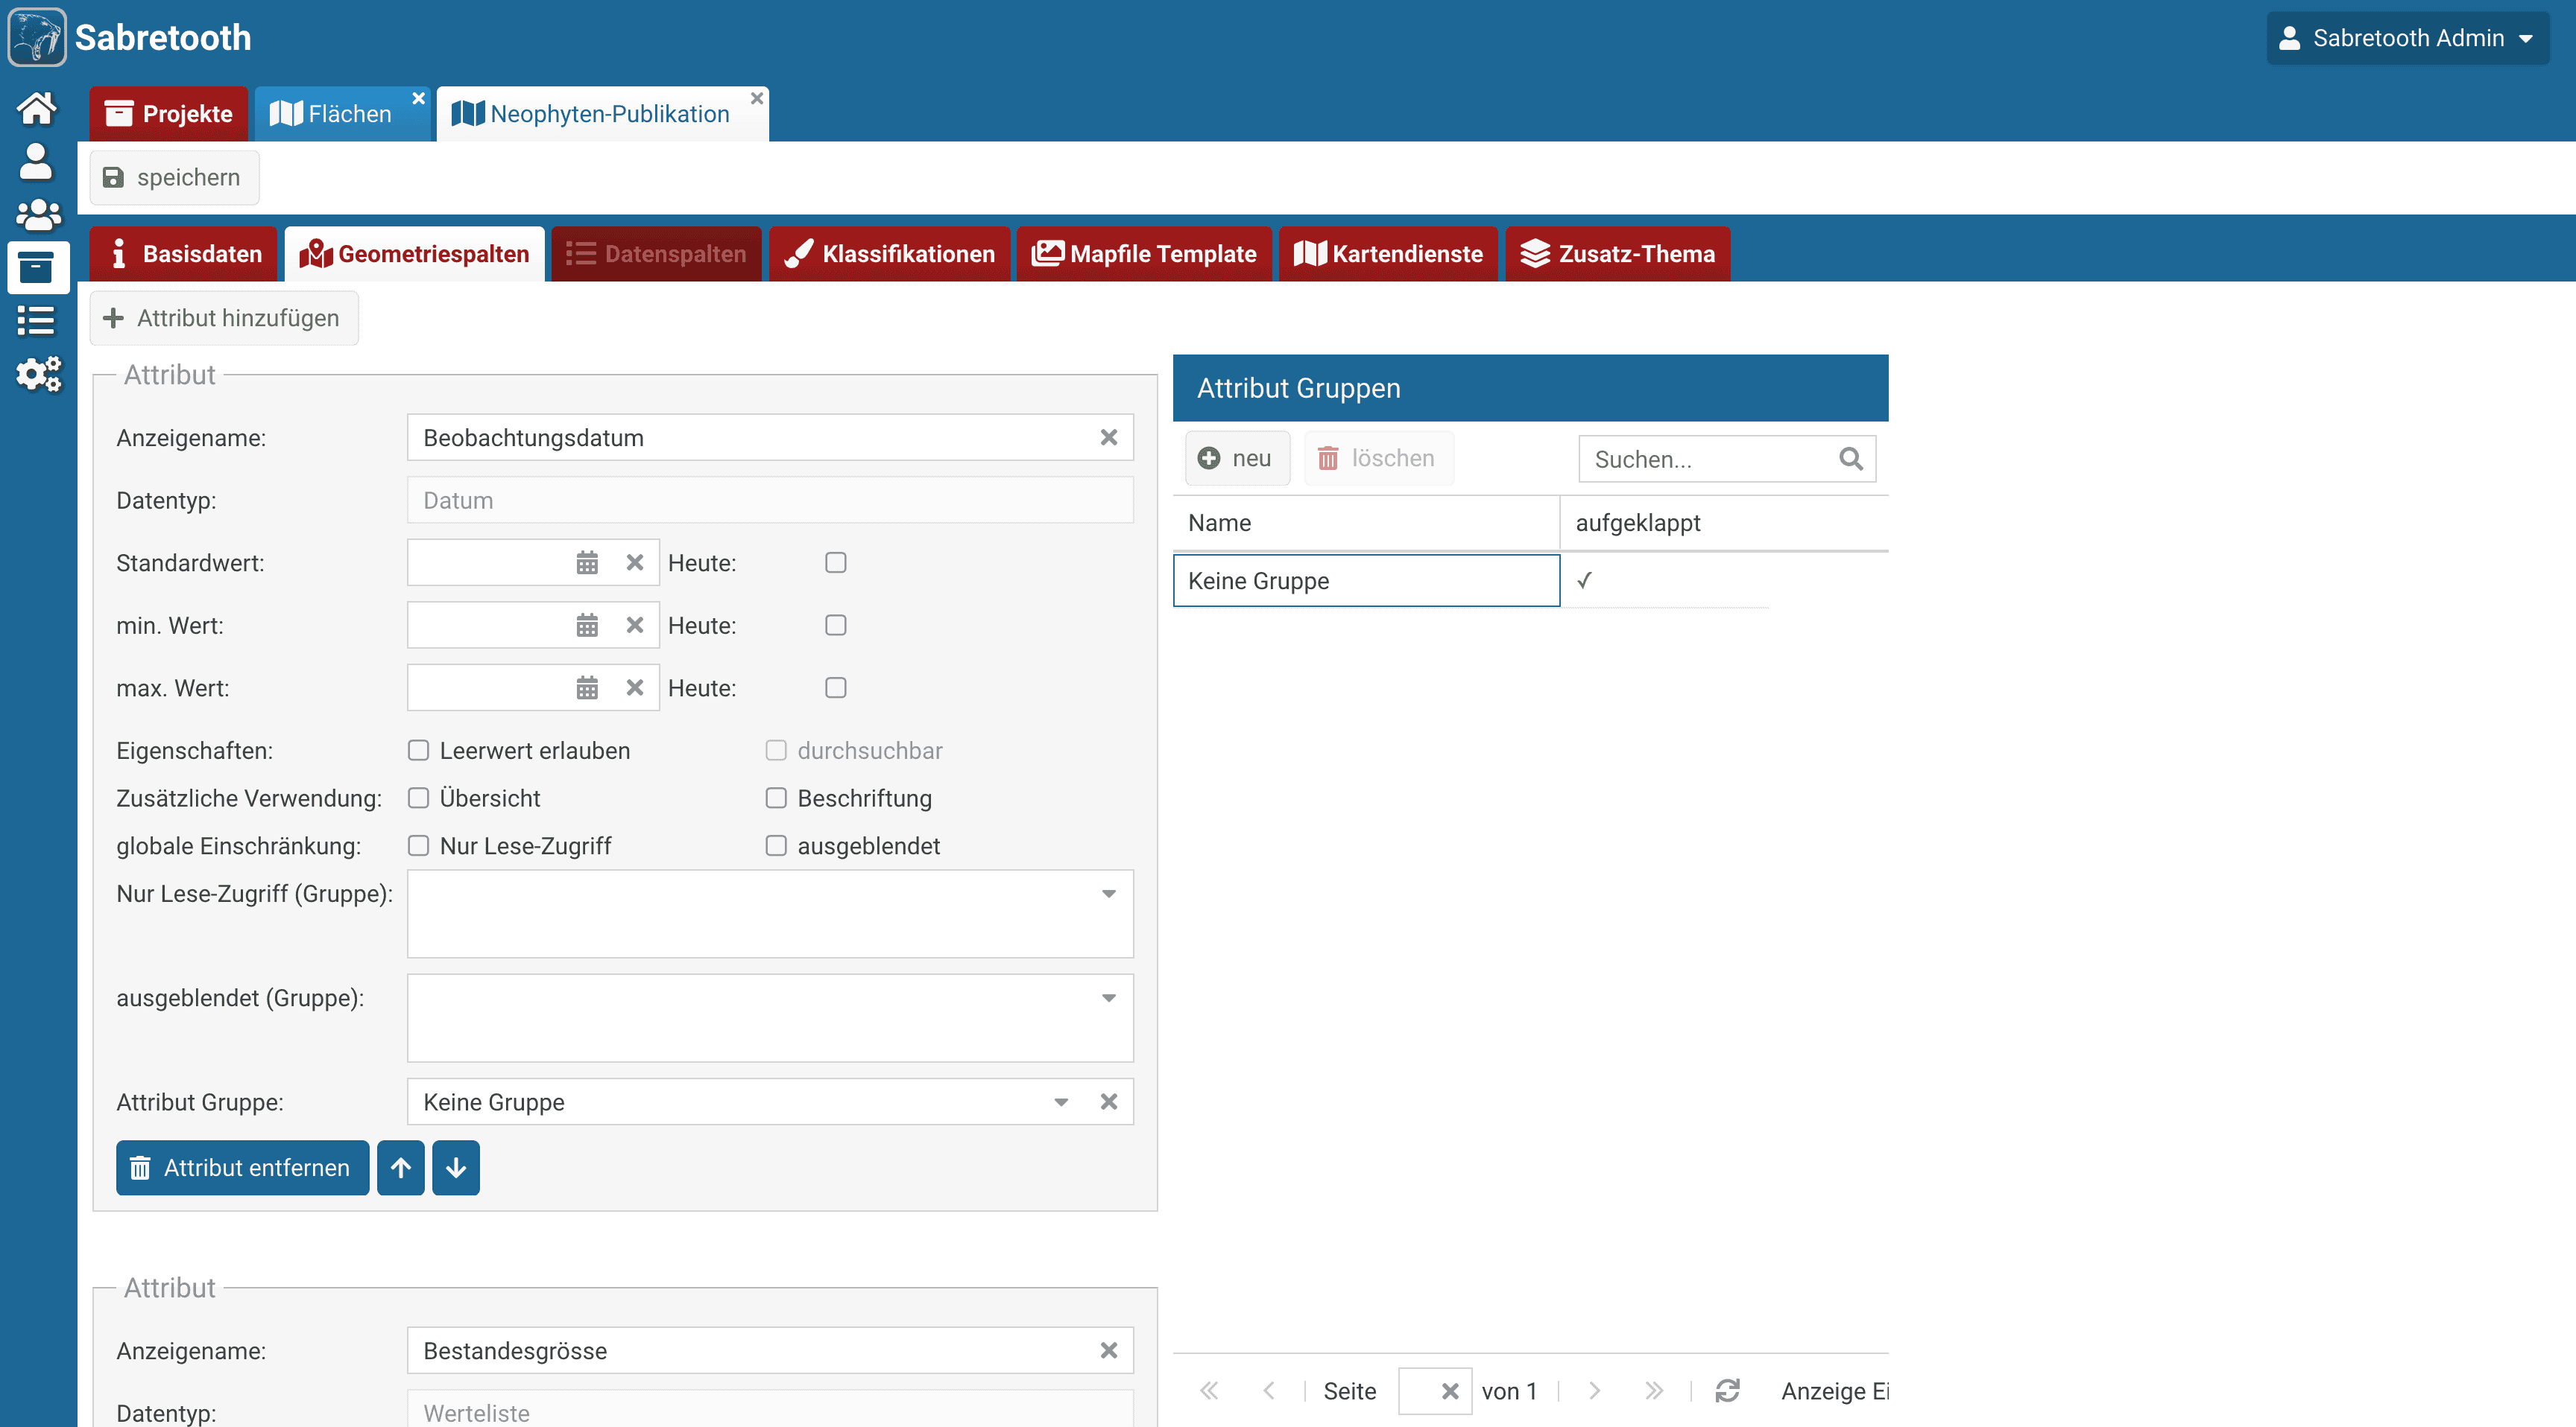Expand Nur Lese-Zugriff (Gruppe) dropdown
Viewport: 2576px width, 1427px height.
(x=1108, y=894)
